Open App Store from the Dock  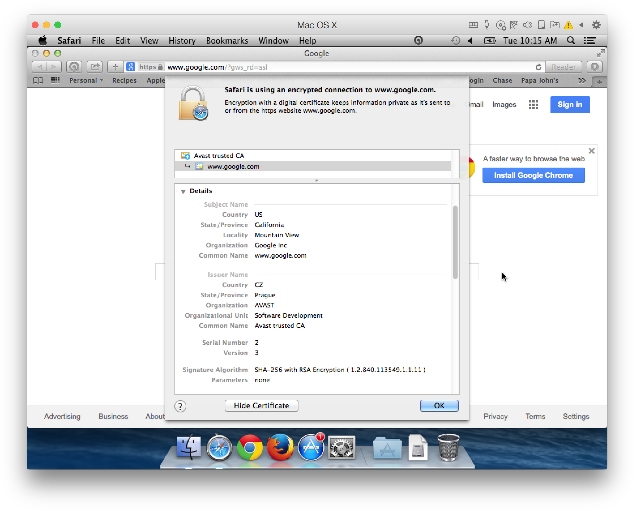click(311, 447)
